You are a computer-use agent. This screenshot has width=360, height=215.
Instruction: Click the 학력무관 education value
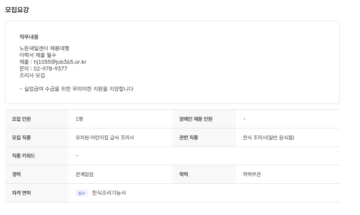pos(252,174)
